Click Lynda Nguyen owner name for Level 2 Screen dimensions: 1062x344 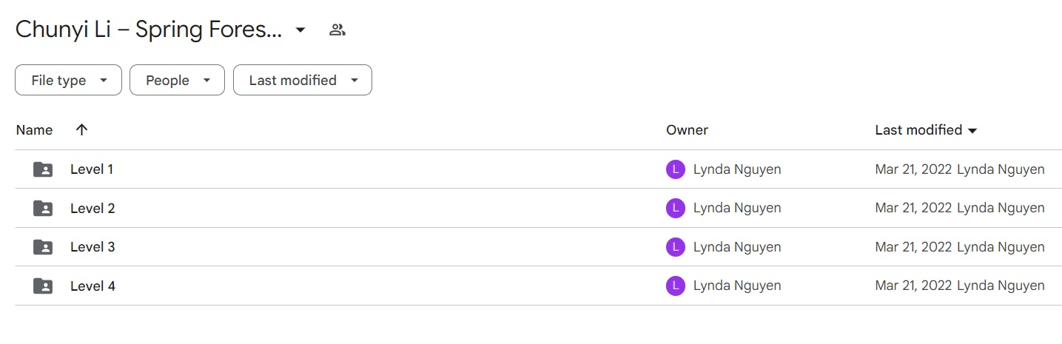coord(737,209)
